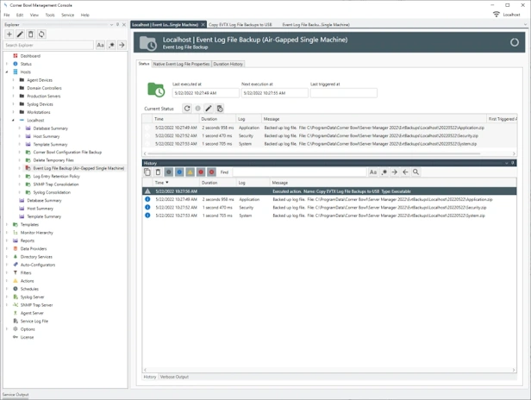
Task: Expand the Templates tree node
Action: (x=7, y=224)
